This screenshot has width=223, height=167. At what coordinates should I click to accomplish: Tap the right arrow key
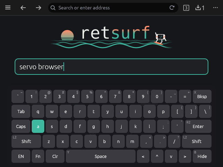(185, 156)
